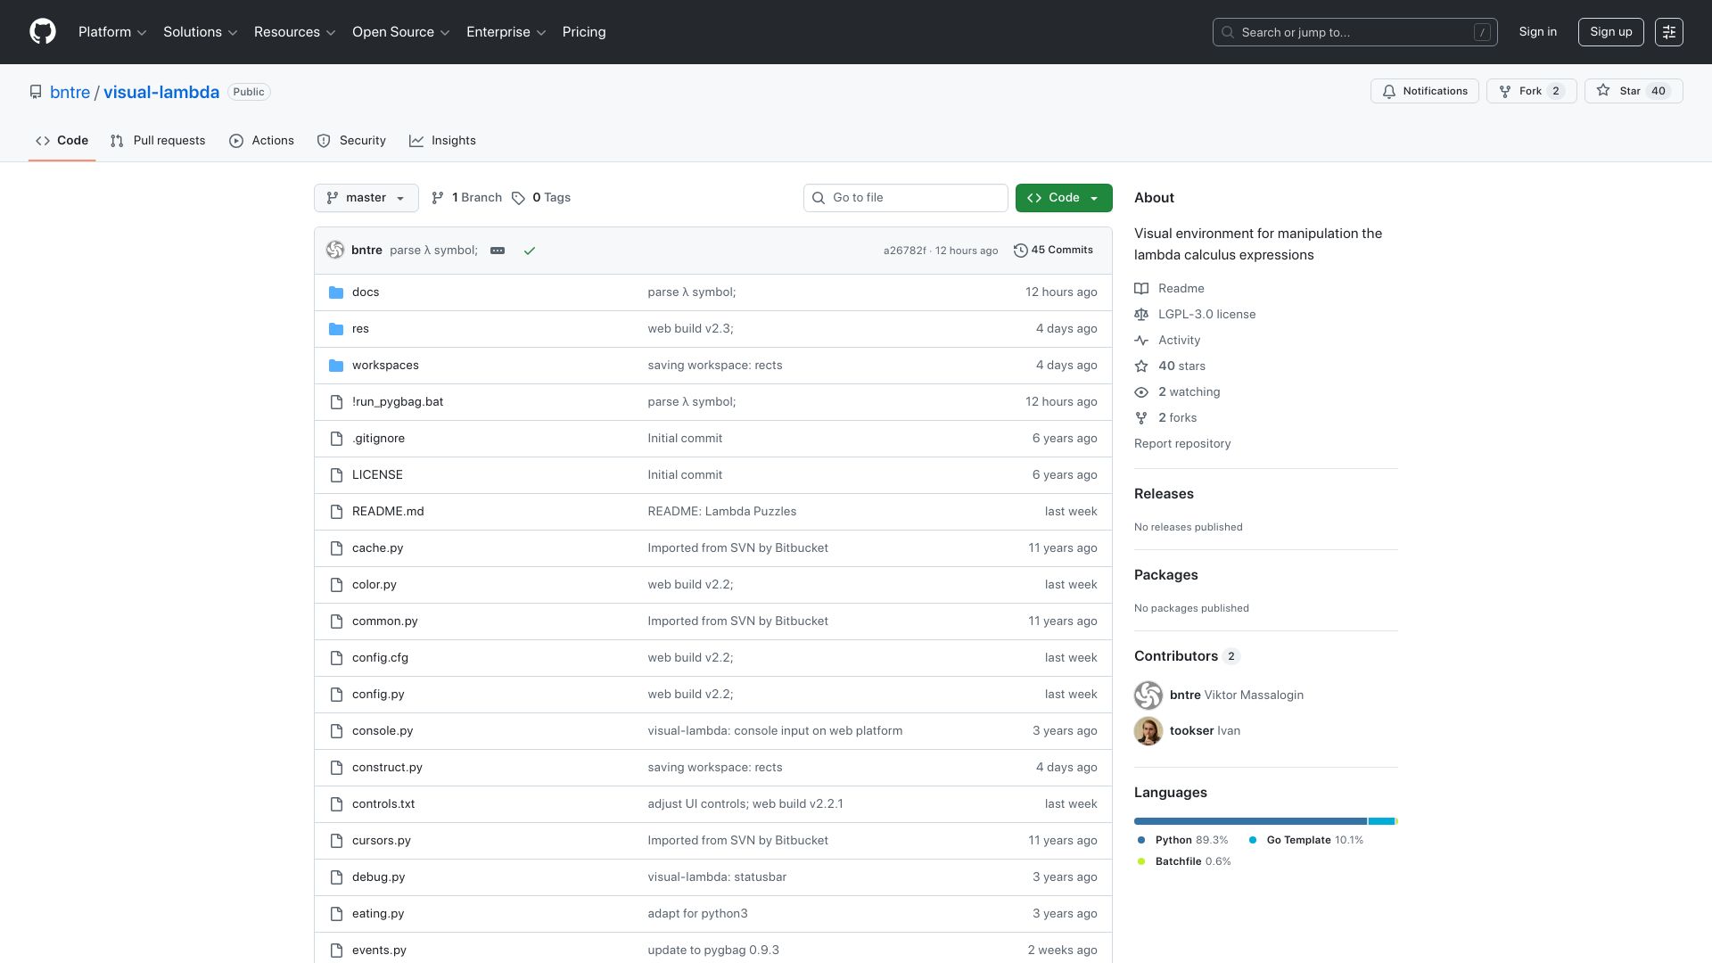The width and height of the screenshot is (1712, 963).
Task: Switch to the Pull requests tab
Action: coord(158,141)
